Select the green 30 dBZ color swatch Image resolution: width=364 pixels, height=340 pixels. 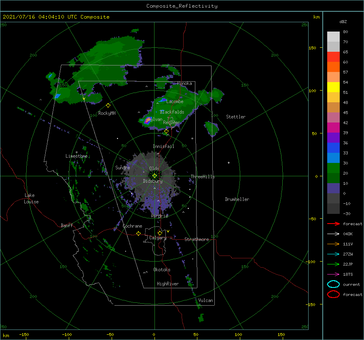[x=333, y=168]
